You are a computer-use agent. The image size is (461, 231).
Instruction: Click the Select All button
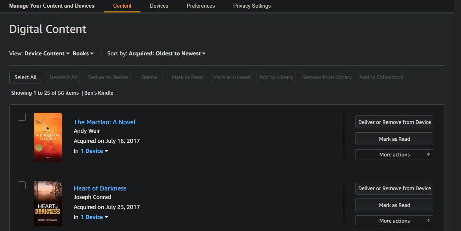tap(26, 77)
